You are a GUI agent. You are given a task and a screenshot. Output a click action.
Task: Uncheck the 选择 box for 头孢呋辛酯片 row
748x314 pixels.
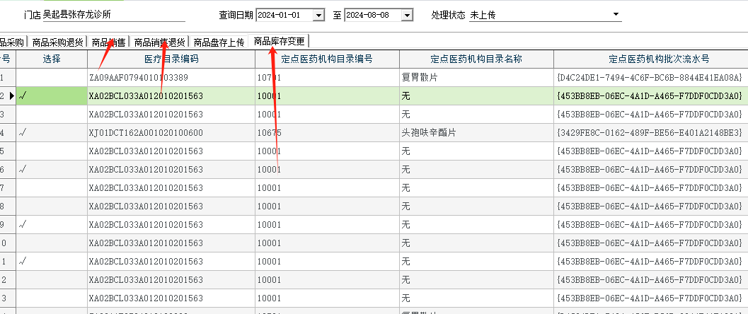pyautogui.click(x=52, y=133)
